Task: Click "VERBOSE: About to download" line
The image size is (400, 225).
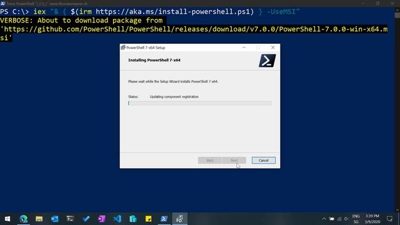Action: tap(81, 21)
